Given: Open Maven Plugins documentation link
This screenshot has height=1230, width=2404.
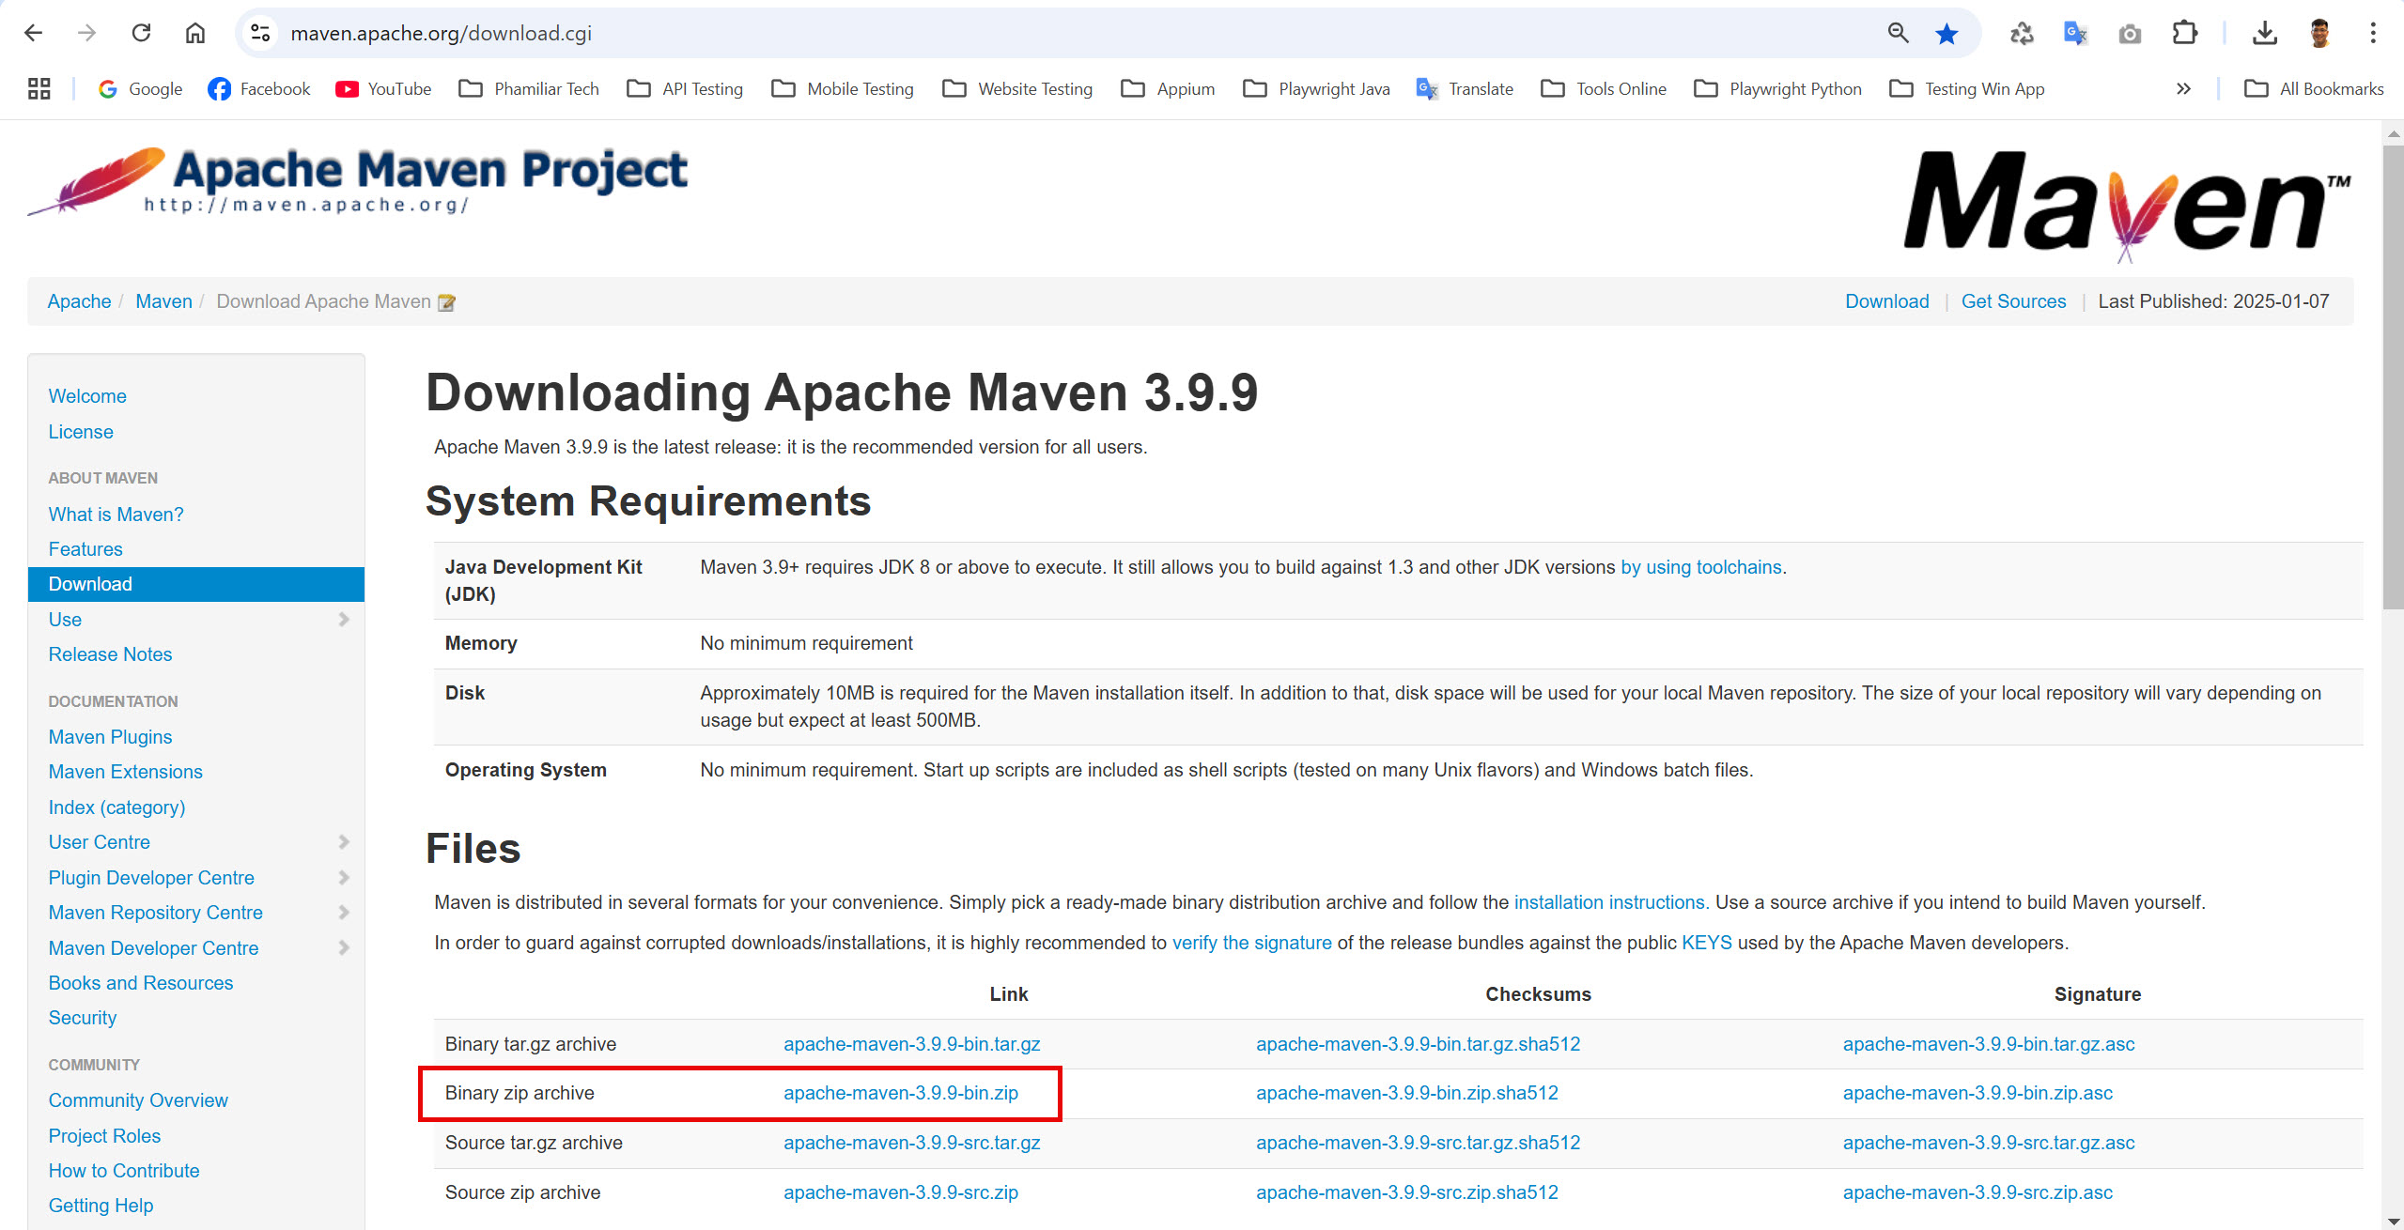Looking at the screenshot, I should point(111,737).
